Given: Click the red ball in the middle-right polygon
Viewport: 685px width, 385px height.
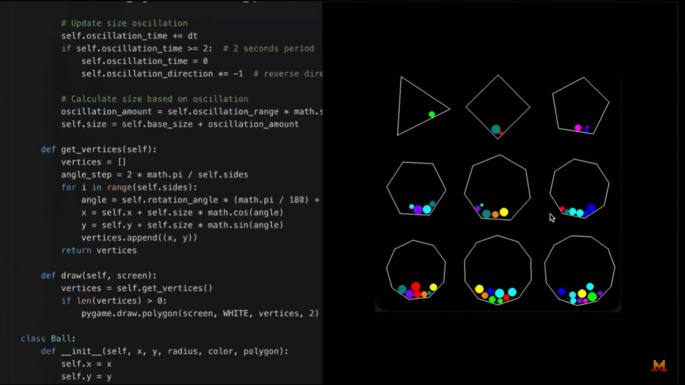Looking at the screenshot, I should point(562,209).
